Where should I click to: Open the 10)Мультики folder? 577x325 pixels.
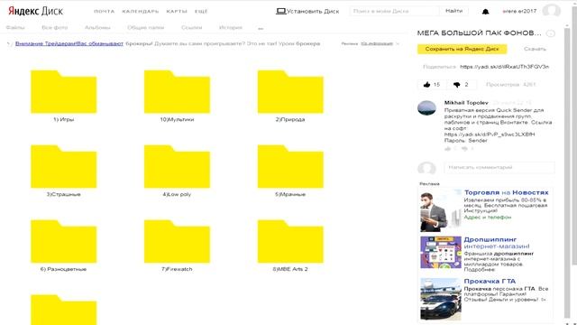[177, 92]
